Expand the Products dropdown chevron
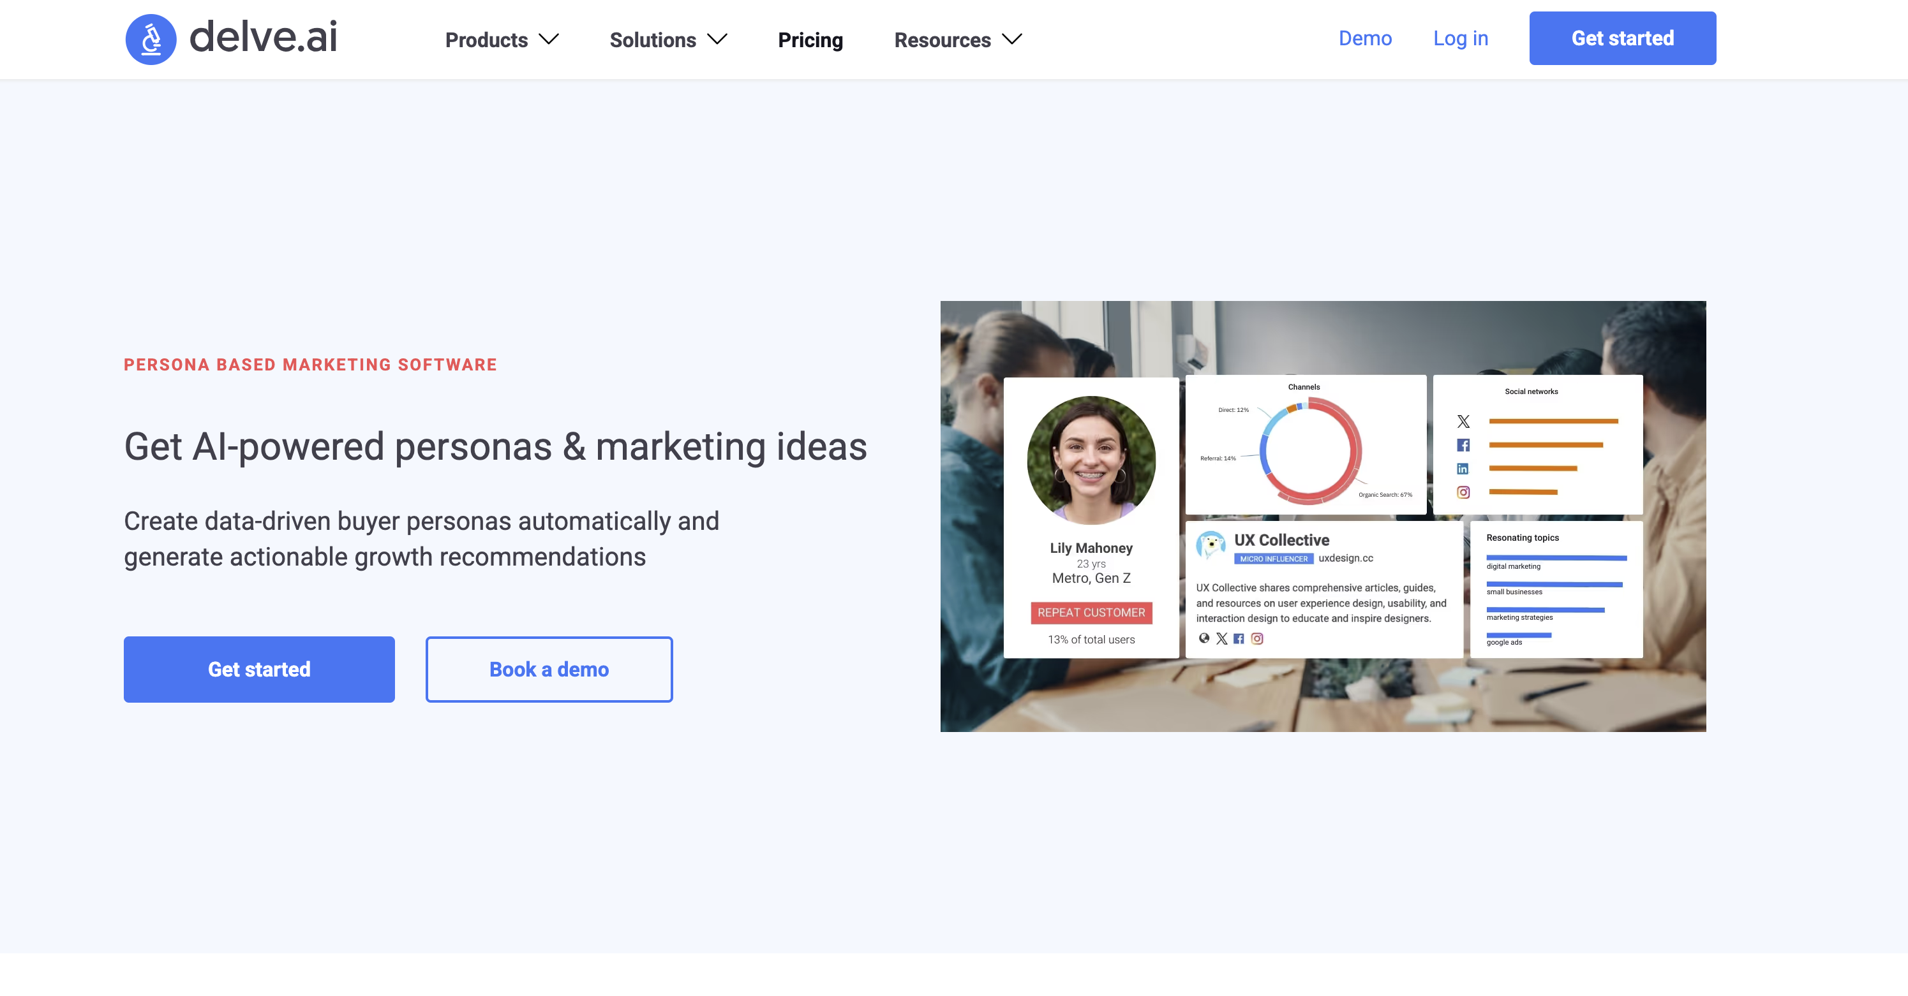 549,40
